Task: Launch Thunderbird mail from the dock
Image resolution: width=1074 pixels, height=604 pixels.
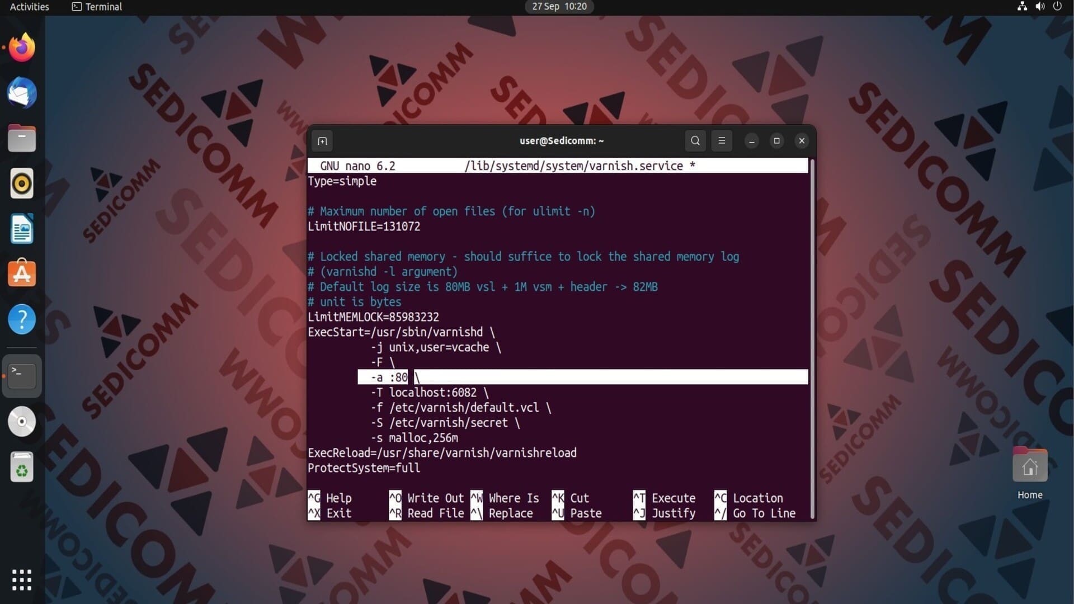Action: pyautogui.click(x=22, y=93)
